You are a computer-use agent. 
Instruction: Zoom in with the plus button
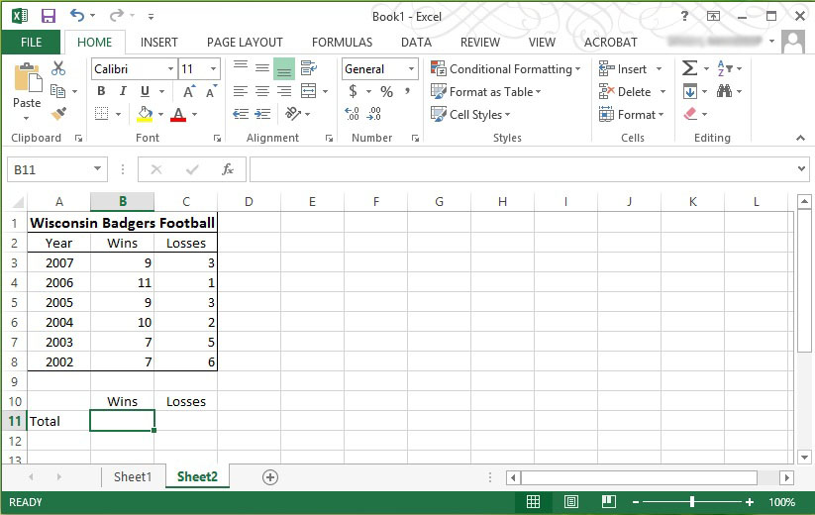749,502
